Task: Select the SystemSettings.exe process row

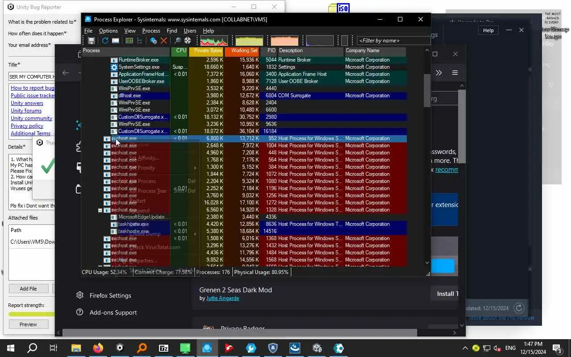Action: point(244,67)
